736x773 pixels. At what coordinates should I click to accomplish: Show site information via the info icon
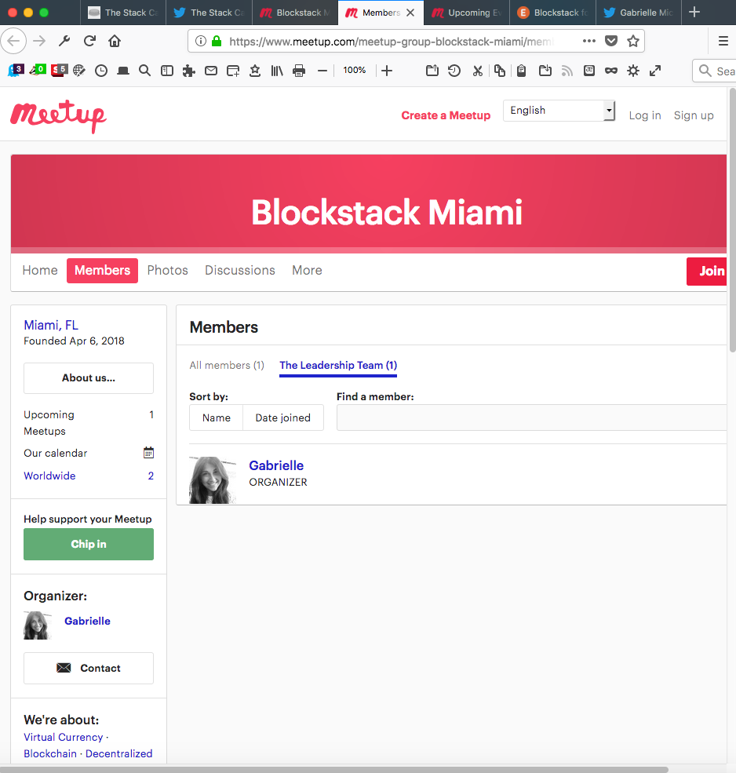pos(200,41)
